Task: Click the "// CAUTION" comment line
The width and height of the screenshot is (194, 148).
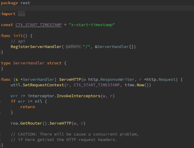Action: coord(75,134)
